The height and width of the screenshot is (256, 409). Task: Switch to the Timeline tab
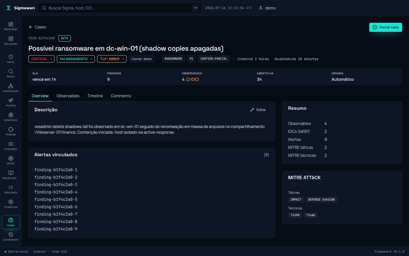[95, 96]
